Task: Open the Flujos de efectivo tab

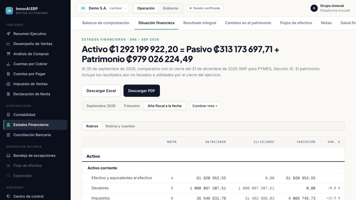Action: click(296, 23)
